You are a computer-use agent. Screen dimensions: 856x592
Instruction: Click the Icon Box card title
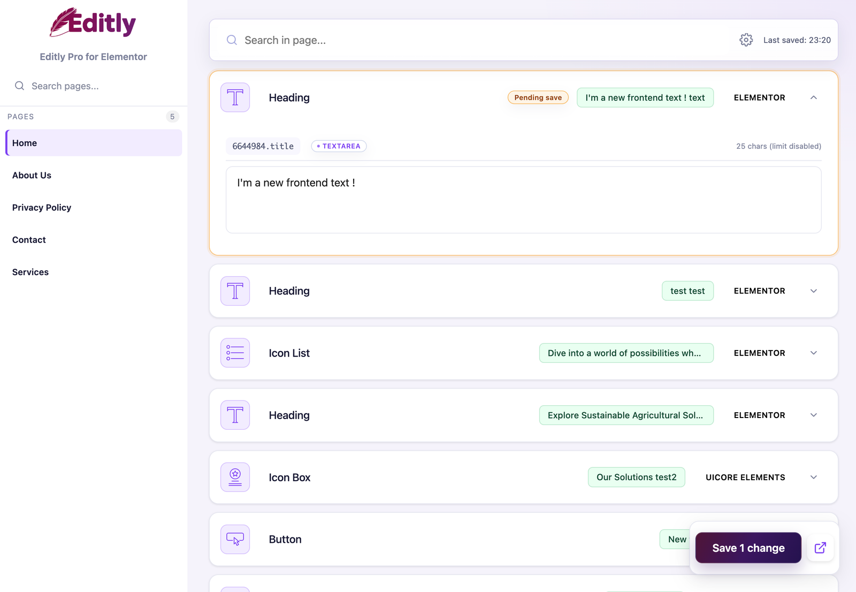(289, 477)
